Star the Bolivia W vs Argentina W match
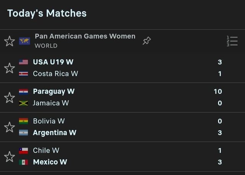 point(10,127)
